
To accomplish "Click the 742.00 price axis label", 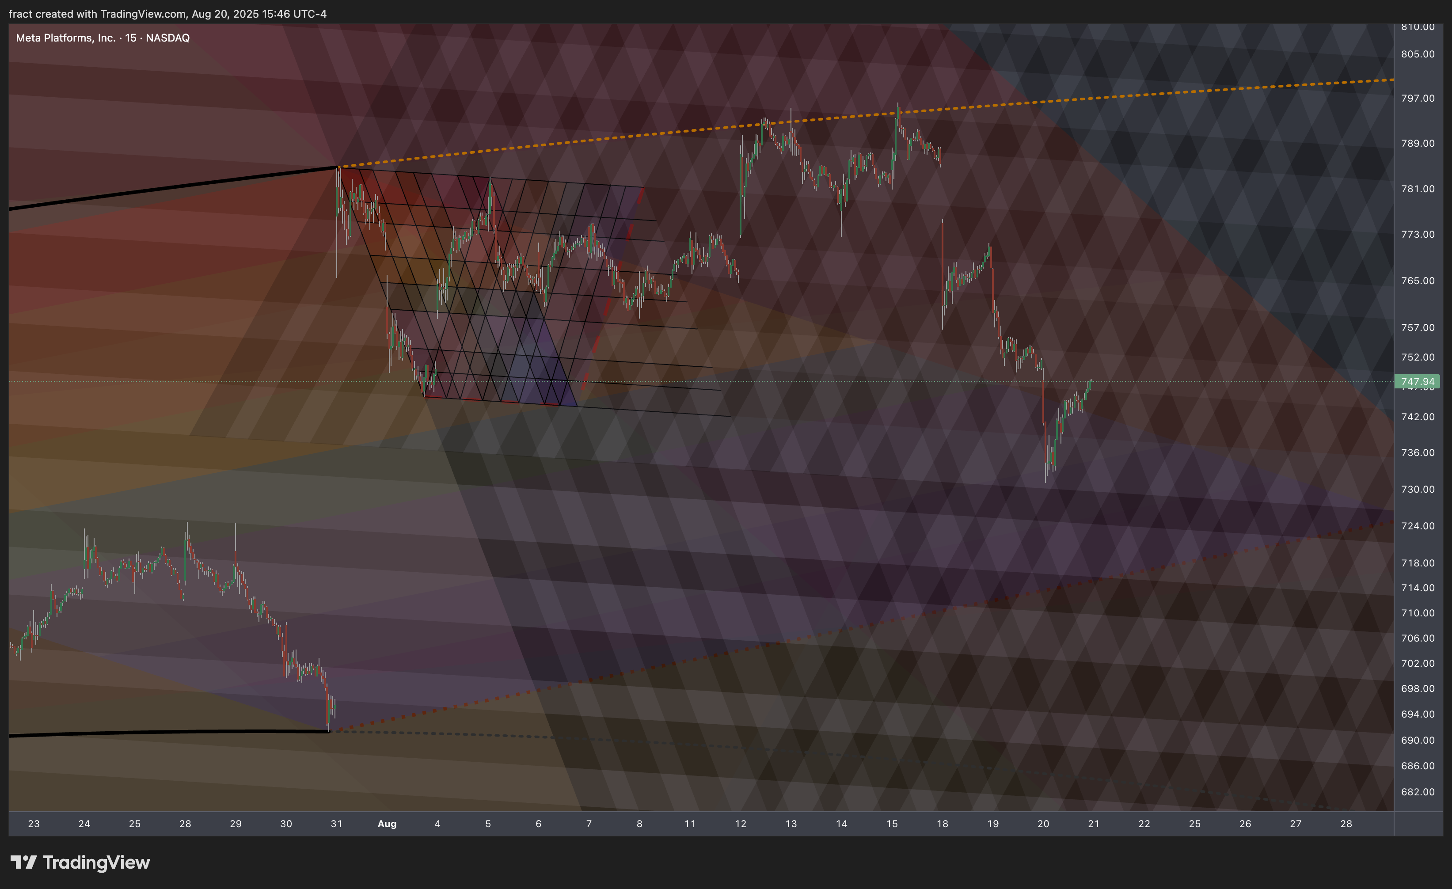I will 1418,417.
